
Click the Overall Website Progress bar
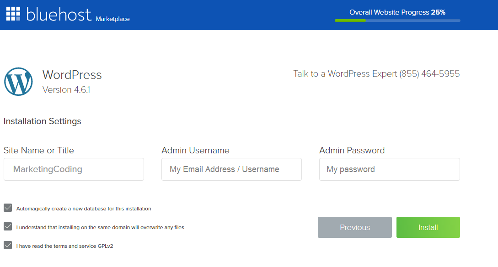pyautogui.click(x=397, y=21)
